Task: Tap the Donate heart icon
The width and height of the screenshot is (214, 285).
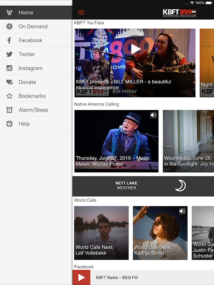Action: 10,82
